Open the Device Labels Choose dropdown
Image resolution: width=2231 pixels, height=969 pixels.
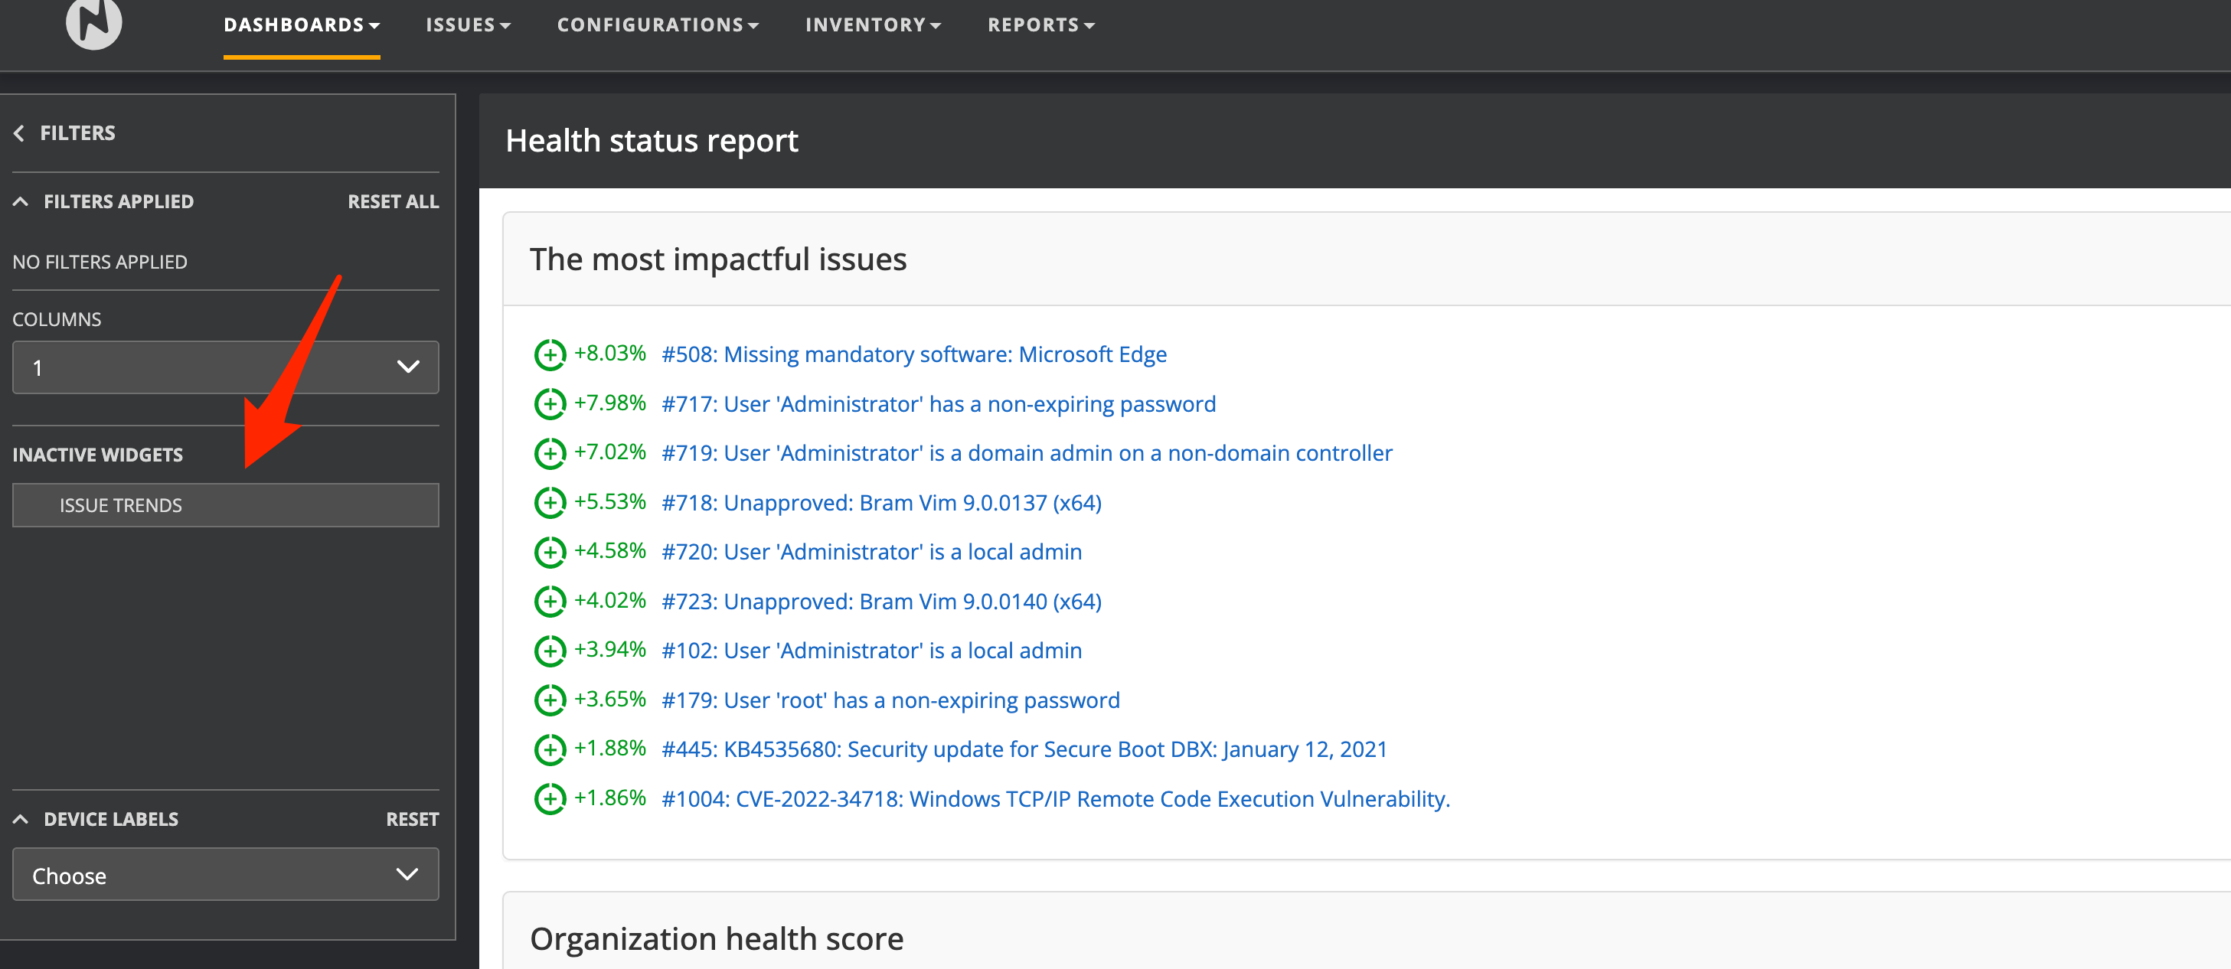(225, 875)
